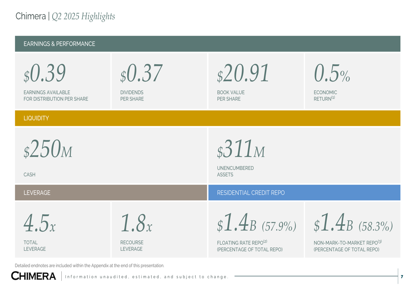Click the "FLOATING RATE REPO" label
417x286 pixels.
pos(242,243)
